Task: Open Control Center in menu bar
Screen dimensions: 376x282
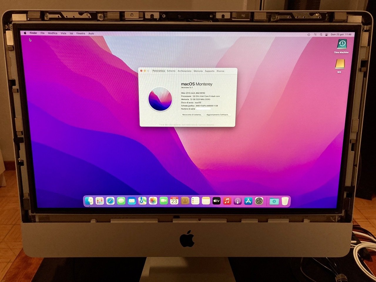Action: [x=327, y=34]
